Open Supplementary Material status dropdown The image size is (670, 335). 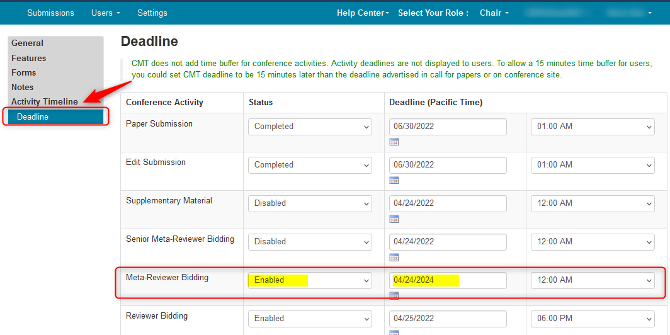pyautogui.click(x=310, y=204)
